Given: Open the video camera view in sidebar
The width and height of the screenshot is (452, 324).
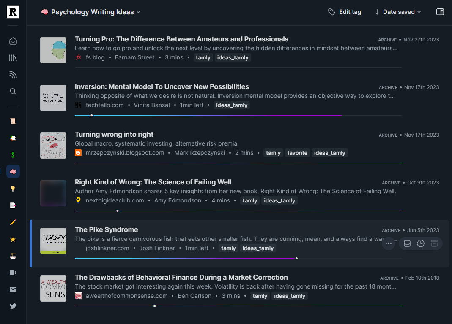Looking at the screenshot, I should [x=13, y=273].
